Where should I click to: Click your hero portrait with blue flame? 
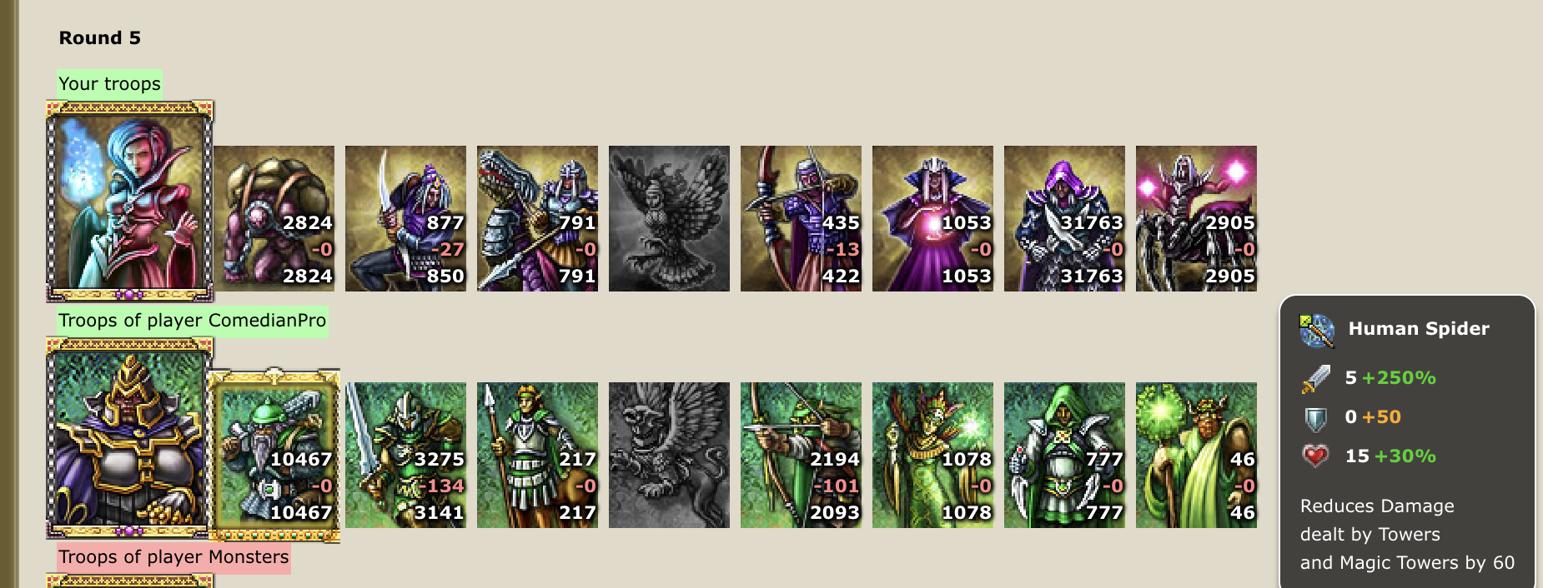tap(129, 201)
